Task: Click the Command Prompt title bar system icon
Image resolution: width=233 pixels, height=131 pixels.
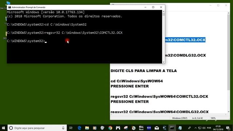Action: (10, 7)
